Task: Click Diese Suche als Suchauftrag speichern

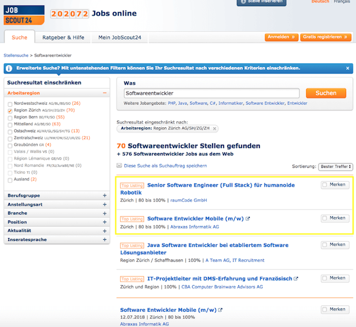Action: (x=165, y=166)
